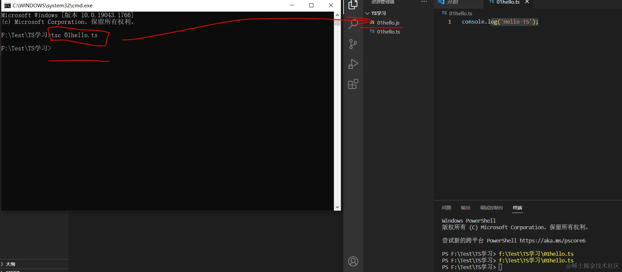The height and width of the screenshot is (272, 622).
Task: Click the Microsoft Windows version line in cmd
Action: [x=67, y=15]
